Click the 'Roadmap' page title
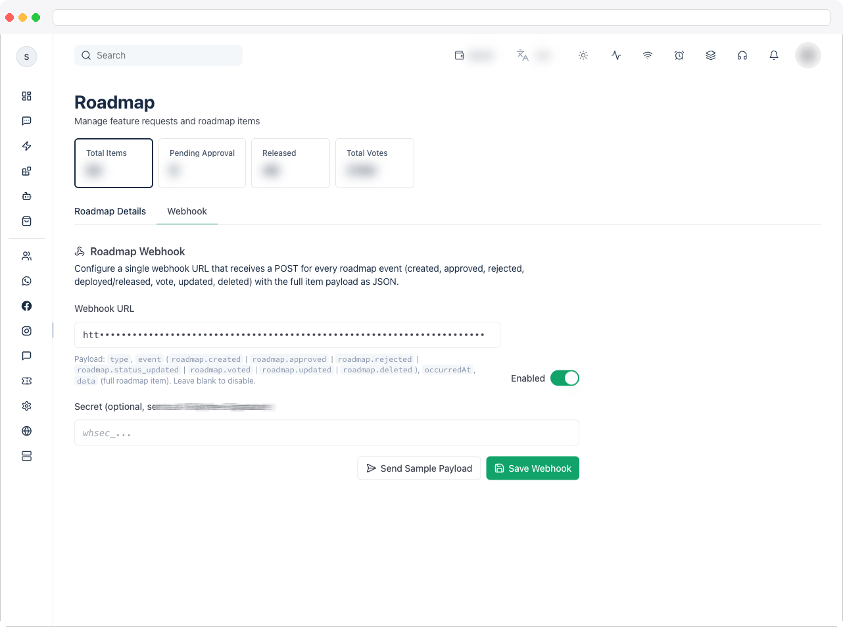The width and height of the screenshot is (843, 627). tap(114, 103)
